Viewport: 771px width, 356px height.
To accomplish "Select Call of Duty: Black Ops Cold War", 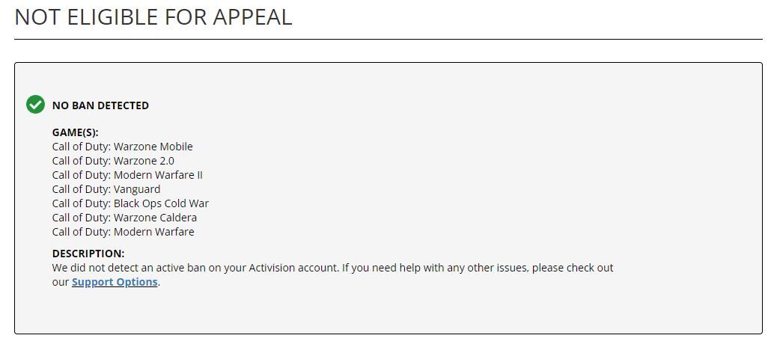I will click(x=130, y=203).
